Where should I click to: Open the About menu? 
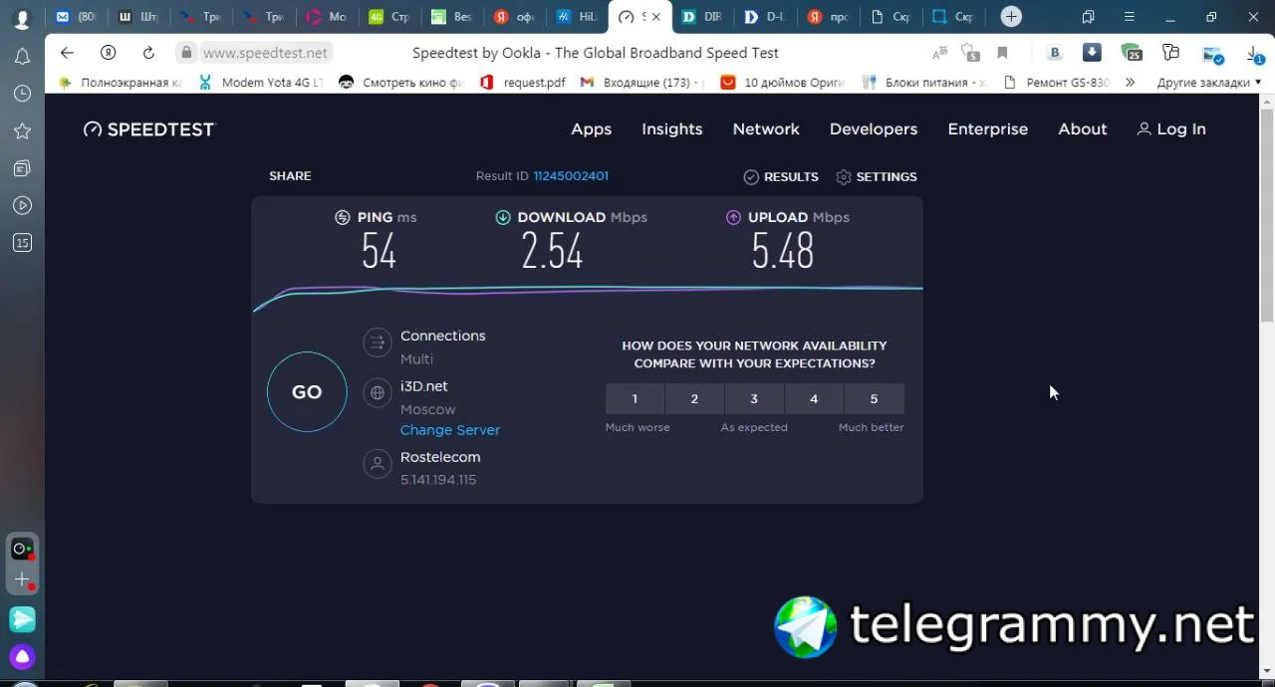click(x=1083, y=129)
